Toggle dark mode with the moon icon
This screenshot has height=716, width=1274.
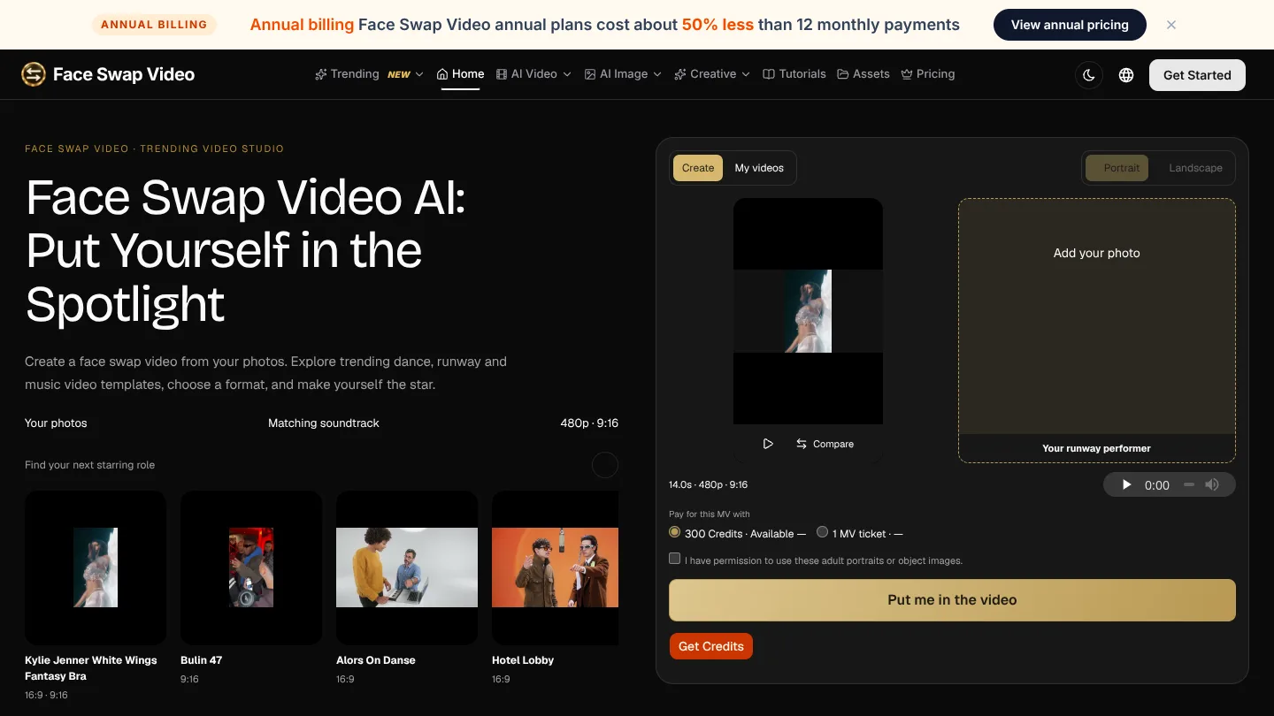[x=1089, y=75]
